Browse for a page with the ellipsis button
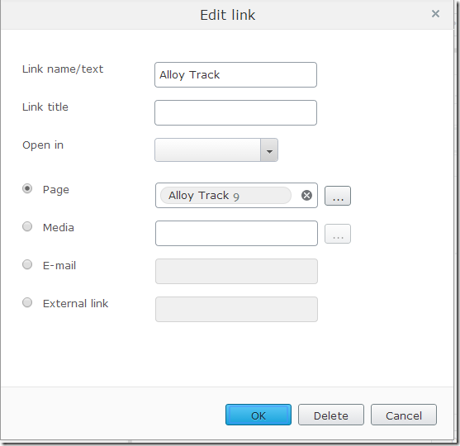The width and height of the screenshot is (460, 446). [x=338, y=196]
